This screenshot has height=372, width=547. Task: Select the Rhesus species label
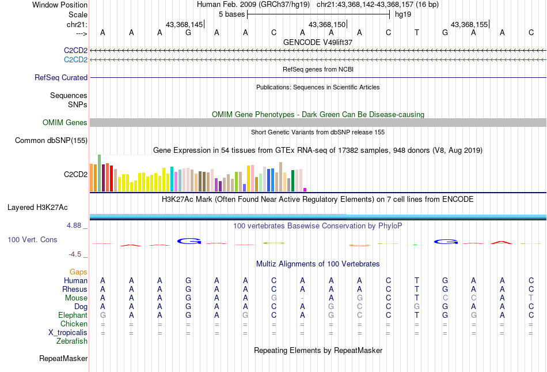coord(75,289)
